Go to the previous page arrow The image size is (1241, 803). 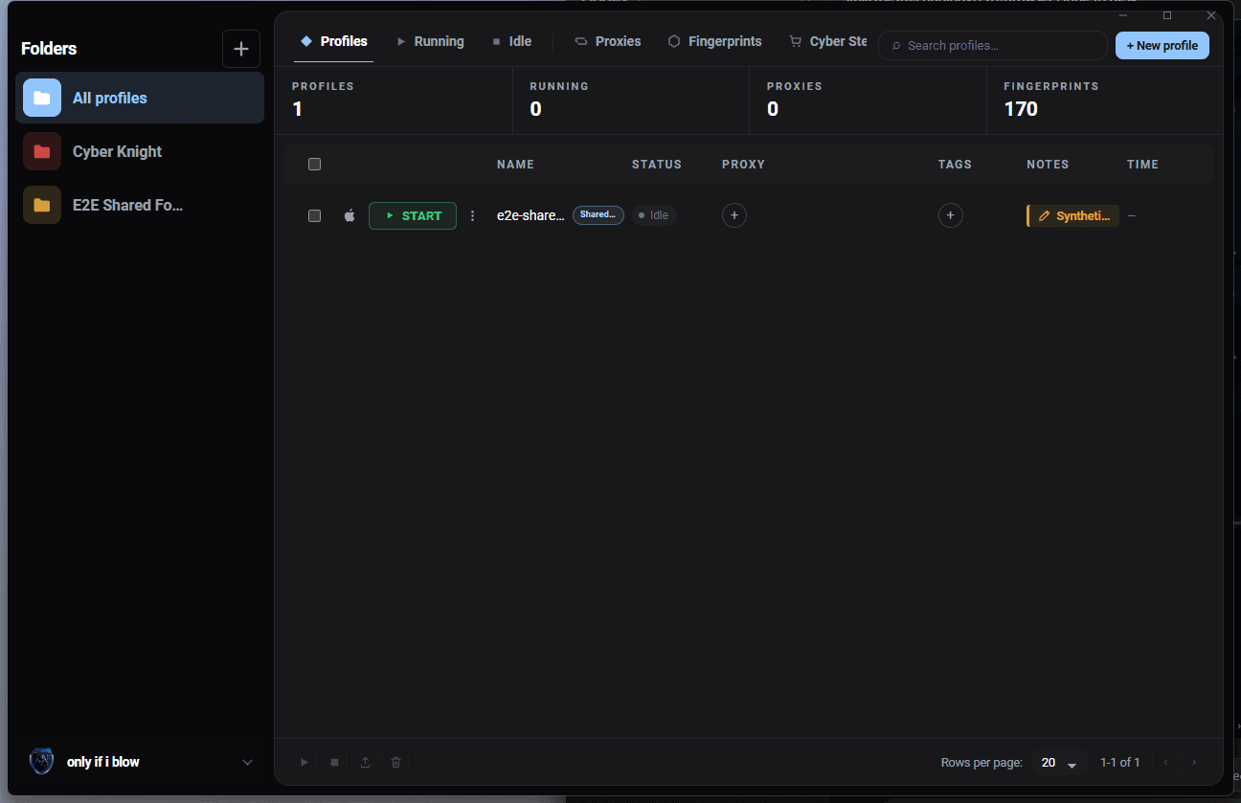point(1166,763)
